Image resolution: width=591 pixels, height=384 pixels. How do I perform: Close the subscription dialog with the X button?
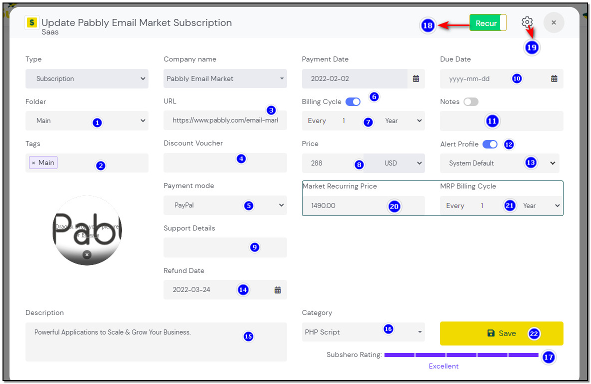[x=553, y=22]
